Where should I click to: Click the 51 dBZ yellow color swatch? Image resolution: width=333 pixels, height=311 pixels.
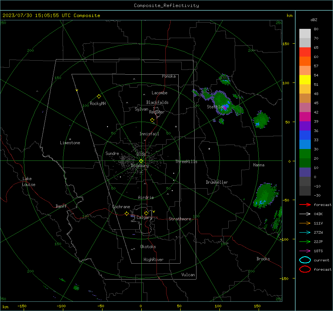tap(305, 80)
